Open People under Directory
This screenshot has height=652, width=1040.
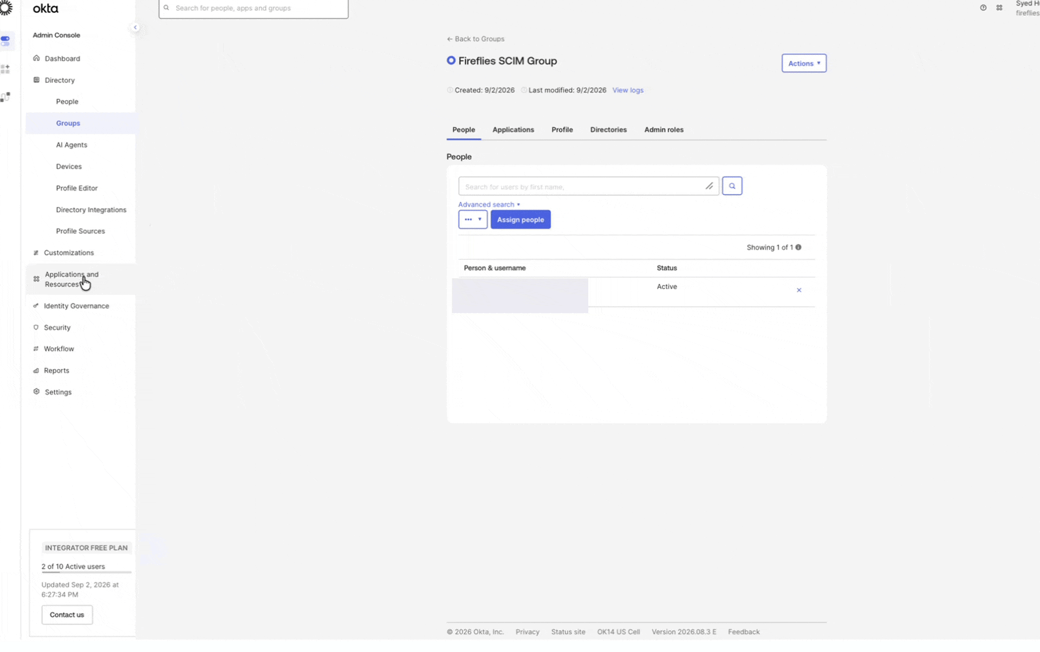[67, 102]
